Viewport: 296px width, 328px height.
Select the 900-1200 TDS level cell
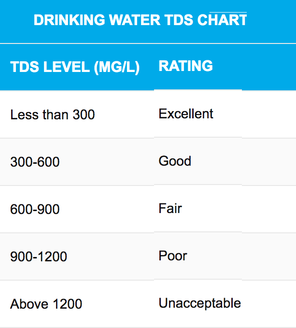click(39, 257)
